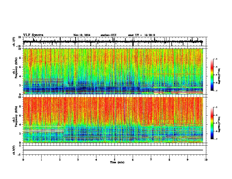Click the 'station=OUJ' header label

pos(108,35)
